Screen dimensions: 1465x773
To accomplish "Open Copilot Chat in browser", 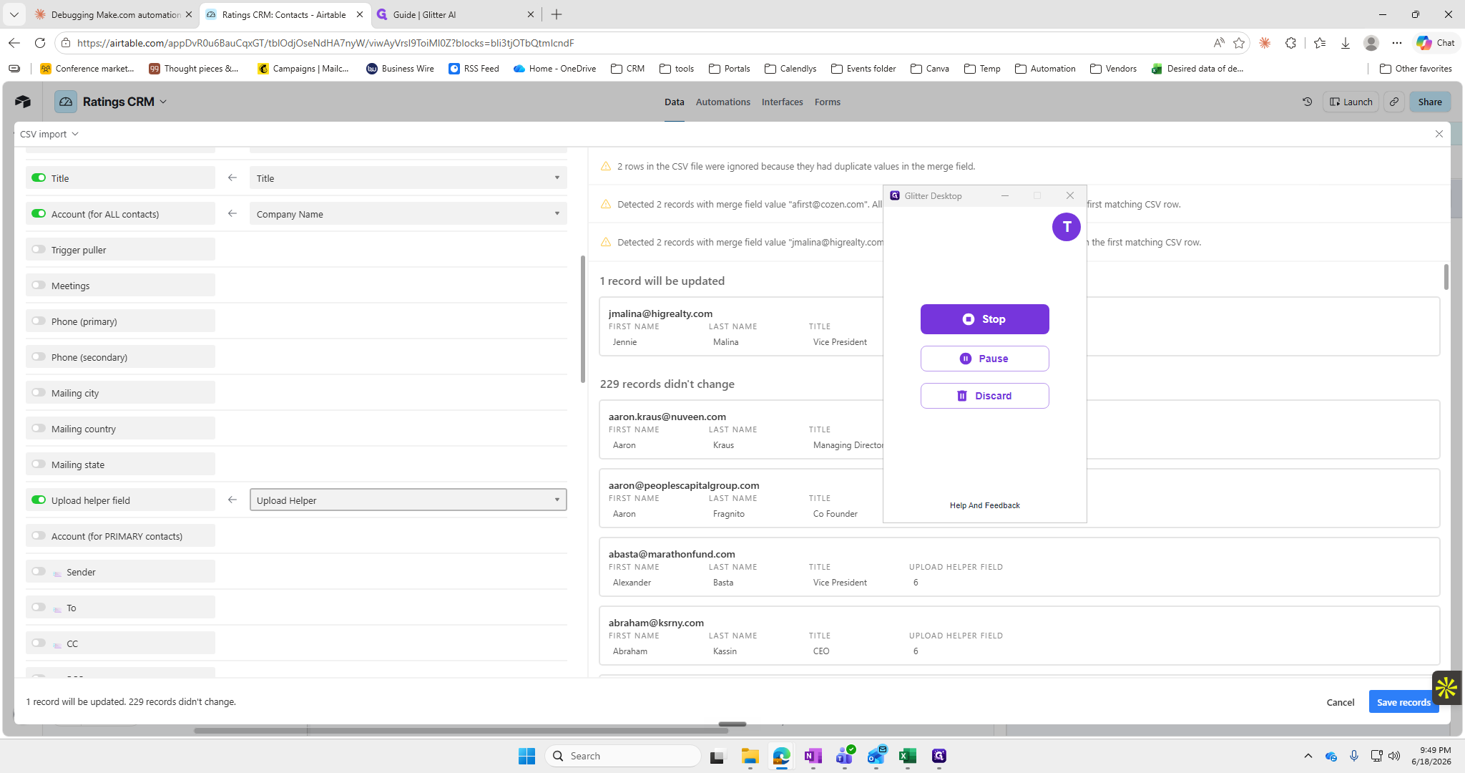I will (1436, 43).
